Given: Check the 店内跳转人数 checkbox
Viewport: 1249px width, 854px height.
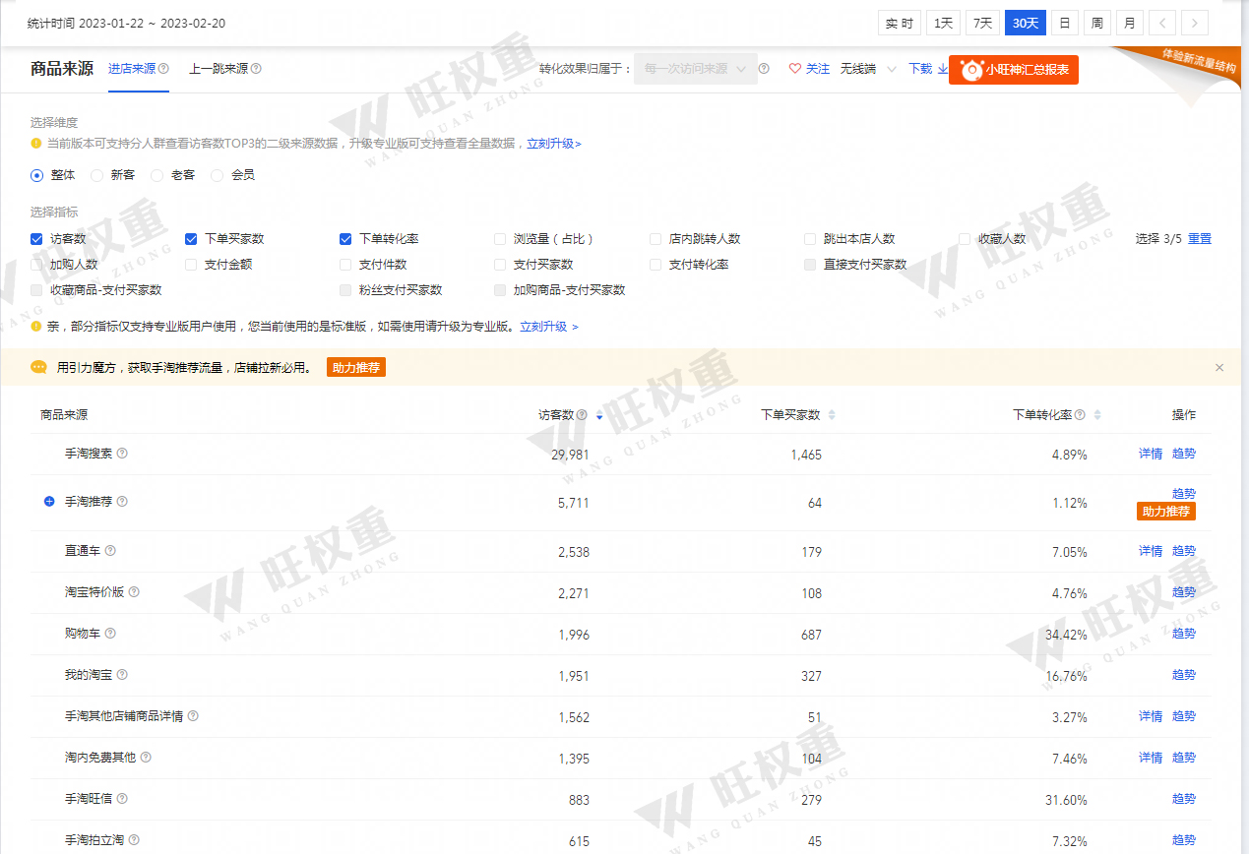Looking at the screenshot, I should pos(656,239).
